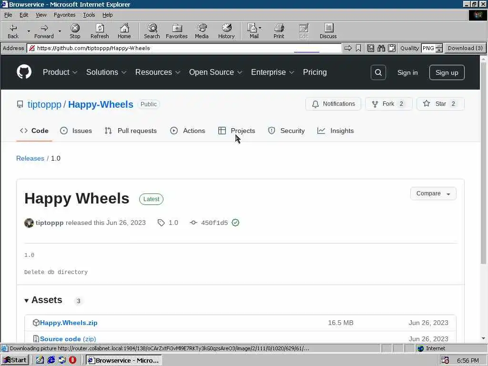Switch to the Pull requests tab
488x366 pixels.
click(131, 131)
